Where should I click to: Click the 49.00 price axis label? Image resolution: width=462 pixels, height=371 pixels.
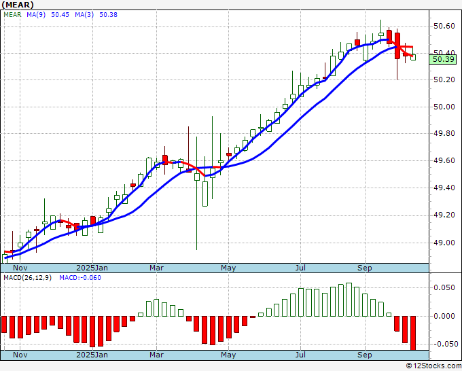click(444, 243)
